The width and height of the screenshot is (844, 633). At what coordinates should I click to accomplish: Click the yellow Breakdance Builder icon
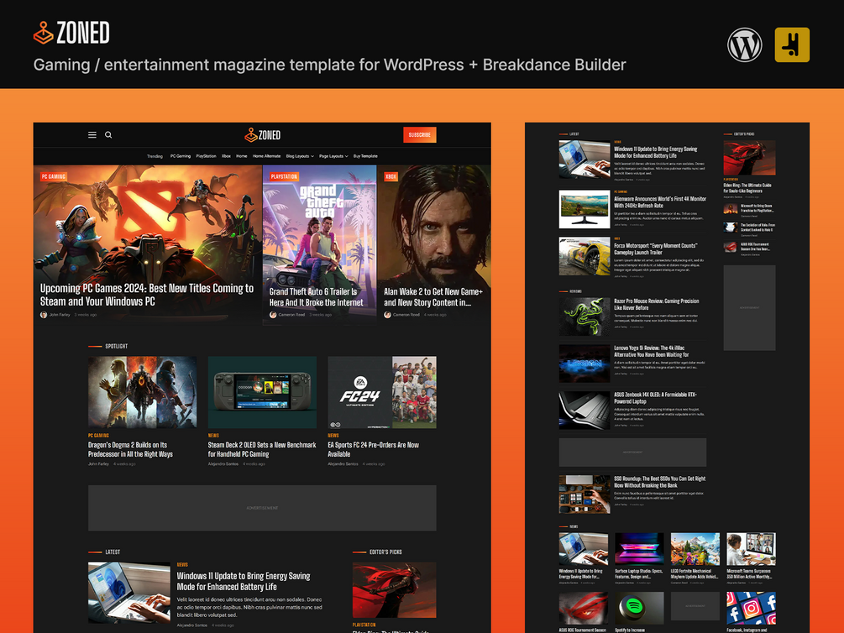coord(792,44)
